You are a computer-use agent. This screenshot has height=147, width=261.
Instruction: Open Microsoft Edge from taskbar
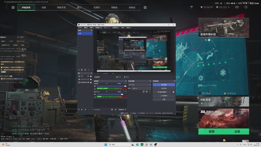click(x=137, y=144)
